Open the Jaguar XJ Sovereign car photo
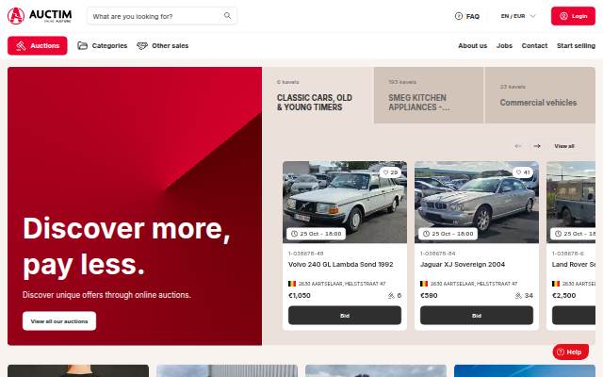Screen dimensions: 603x377 coord(477,202)
